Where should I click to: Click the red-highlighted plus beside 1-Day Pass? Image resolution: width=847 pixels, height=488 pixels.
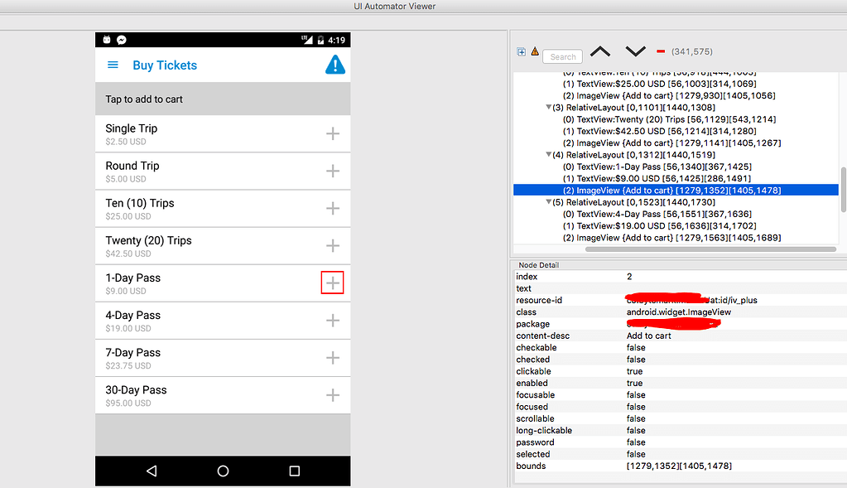coord(332,283)
